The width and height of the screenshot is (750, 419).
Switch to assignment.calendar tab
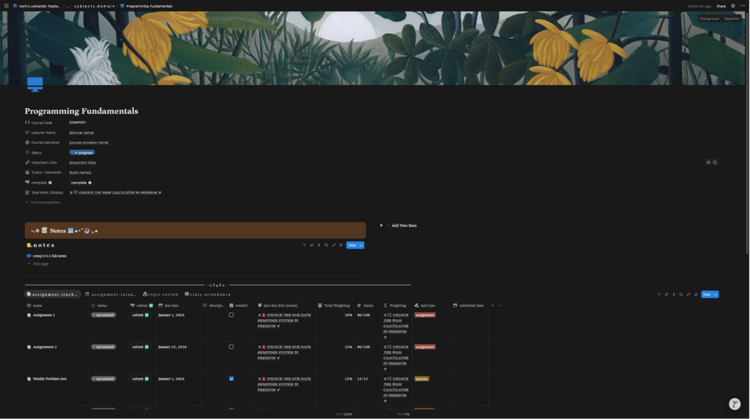pos(110,294)
